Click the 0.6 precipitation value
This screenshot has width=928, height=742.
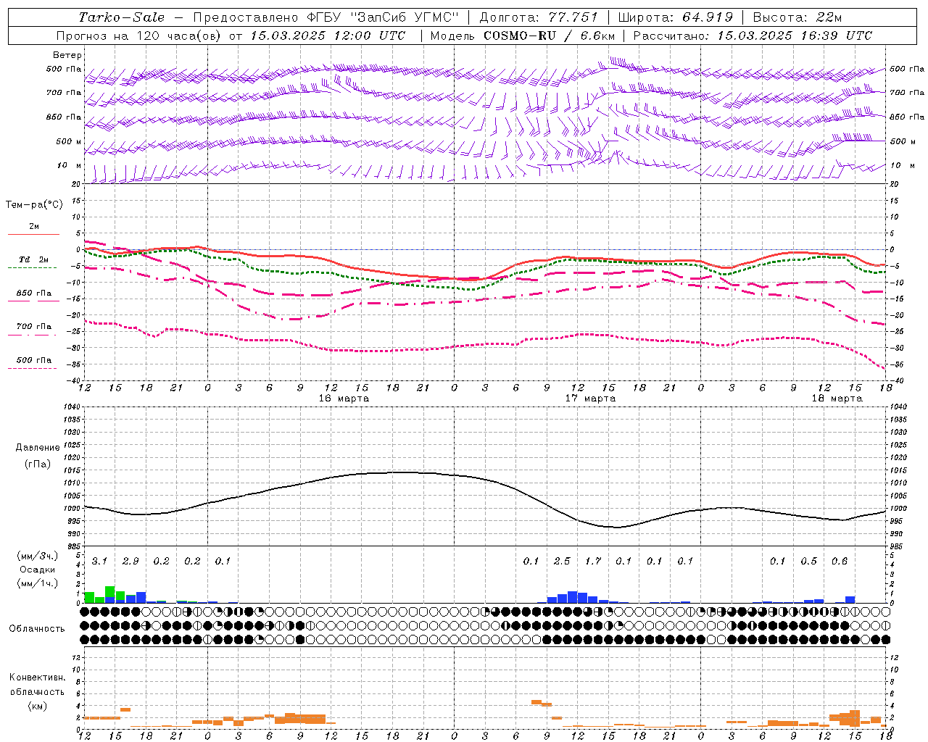click(x=840, y=562)
